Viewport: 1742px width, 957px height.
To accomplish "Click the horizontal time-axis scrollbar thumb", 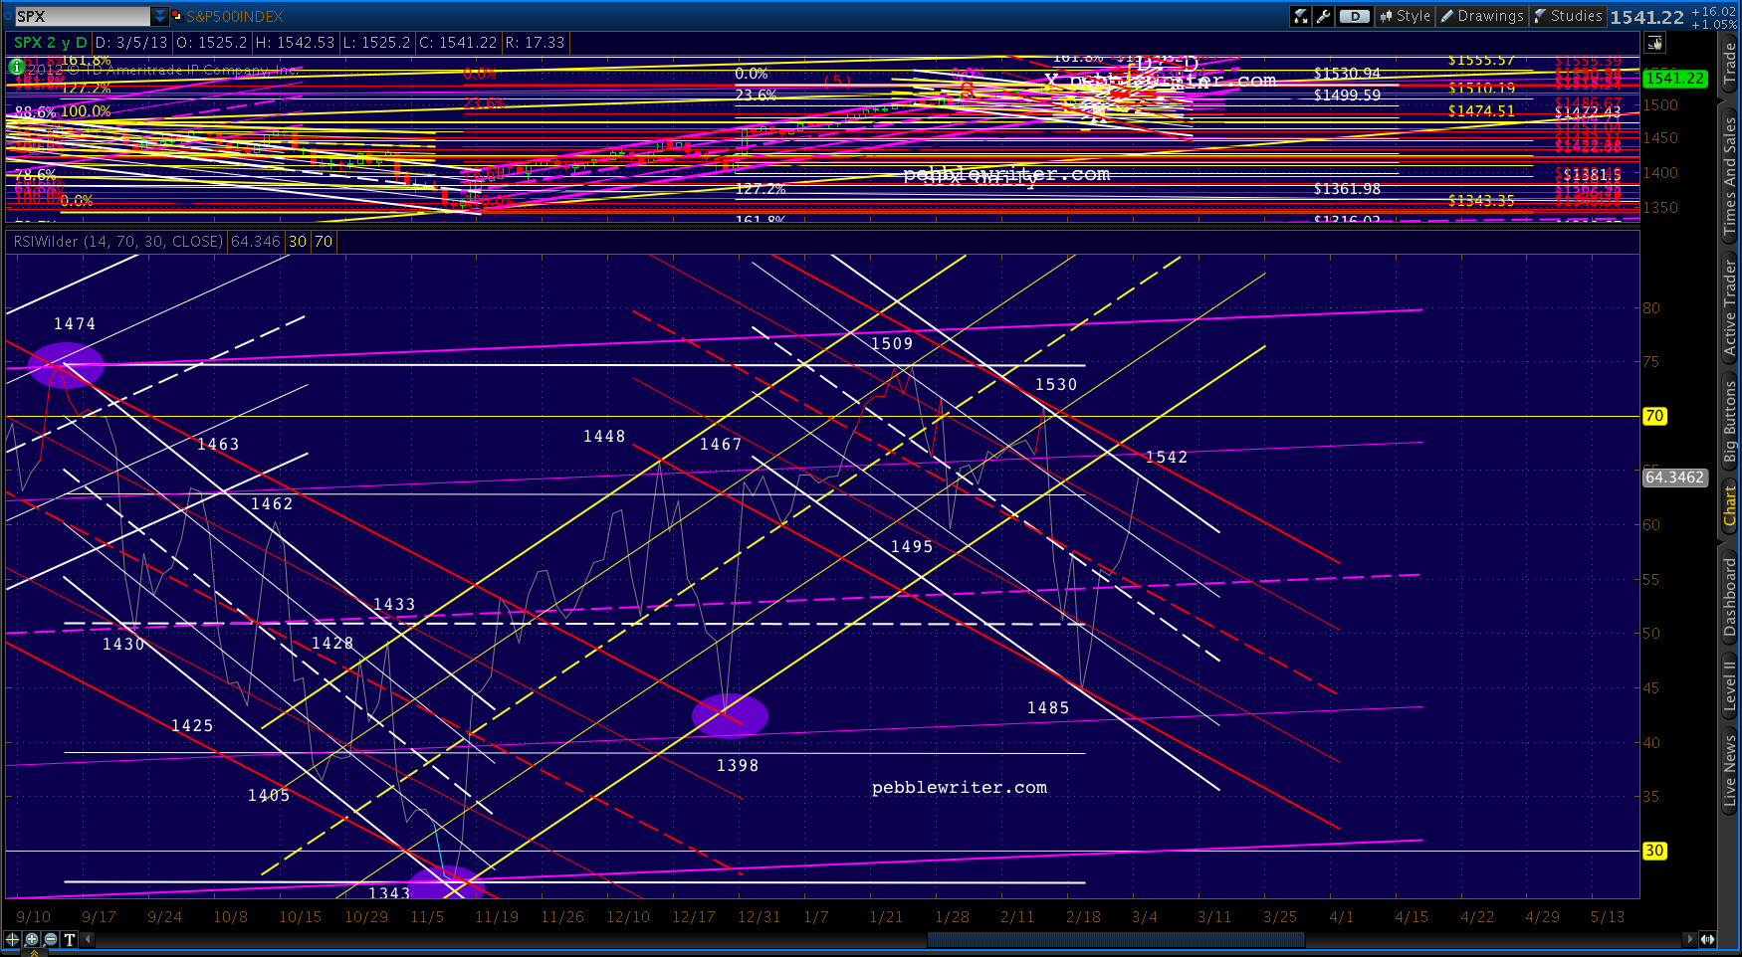I will pos(1115,939).
